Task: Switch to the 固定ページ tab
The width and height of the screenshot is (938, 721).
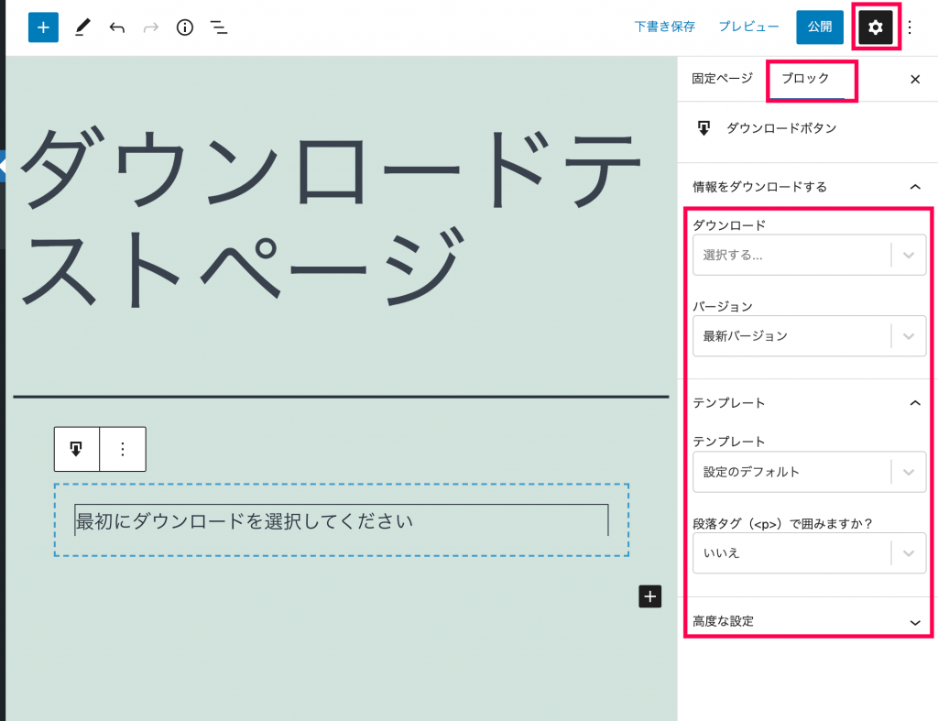Action: click(x=722, y=79)
